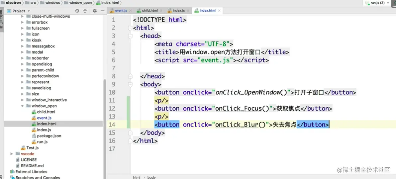Screen dimensions: 396x179
Task: Click the Test.js file icon
Action: (23, 148)
